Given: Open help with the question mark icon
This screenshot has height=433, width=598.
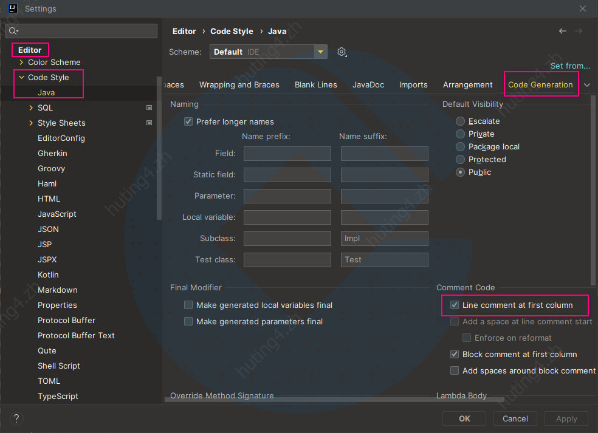Looking at the screenshot, I should [16, 418].
